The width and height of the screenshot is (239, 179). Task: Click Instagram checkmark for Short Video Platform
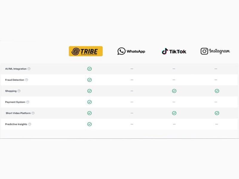tap(217, 113)
